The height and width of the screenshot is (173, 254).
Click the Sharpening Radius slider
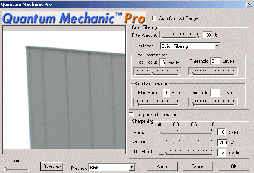[x=186, y=132]
